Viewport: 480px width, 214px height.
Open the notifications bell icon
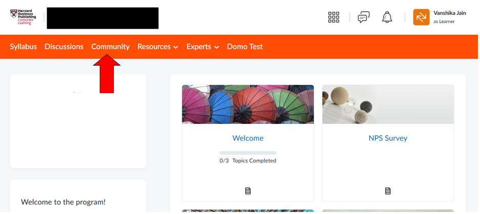coord(387,17)
